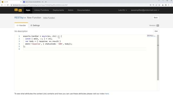
Task: Open a new browser tab
Action: point(46,2)
